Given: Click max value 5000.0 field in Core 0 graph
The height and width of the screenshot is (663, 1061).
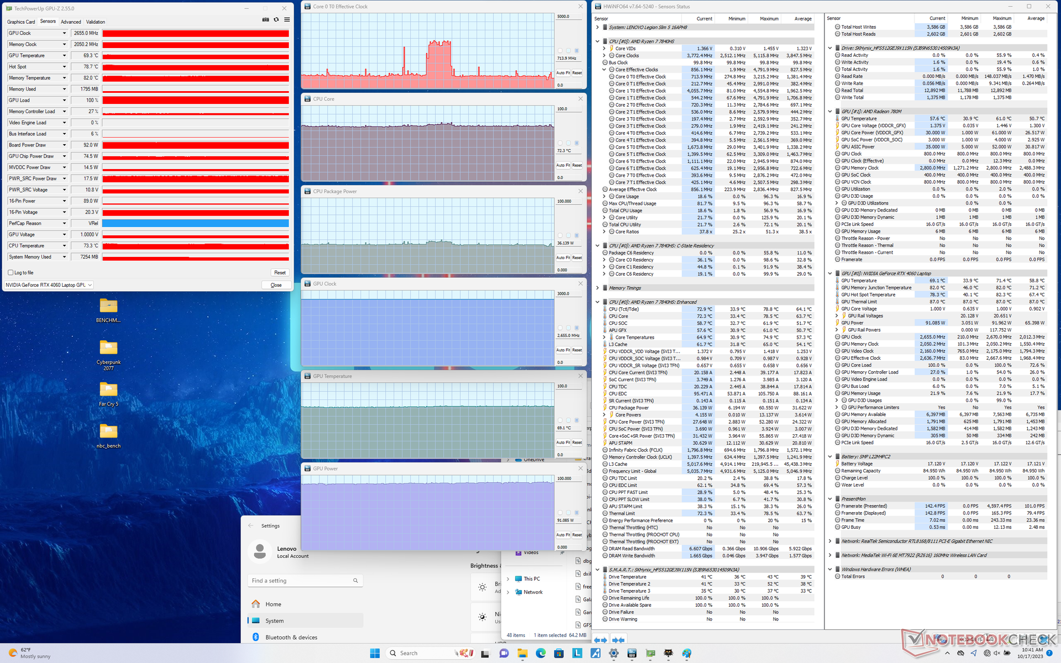Looking at the screenshot, I should [569, 17].
